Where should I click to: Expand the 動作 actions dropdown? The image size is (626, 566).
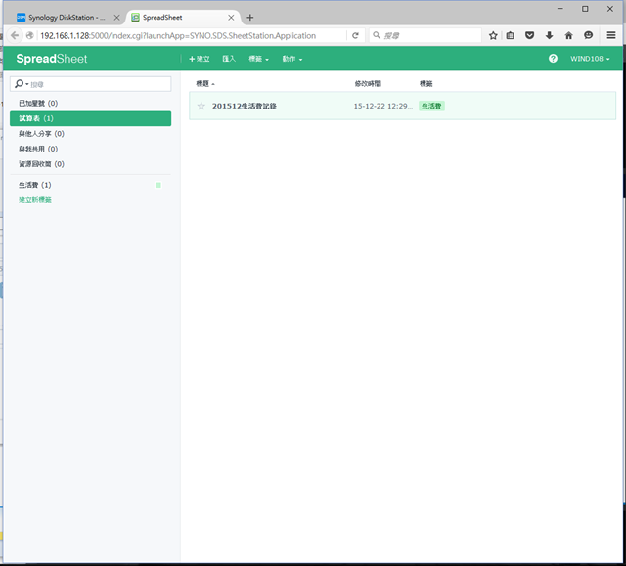coord(292,59)
